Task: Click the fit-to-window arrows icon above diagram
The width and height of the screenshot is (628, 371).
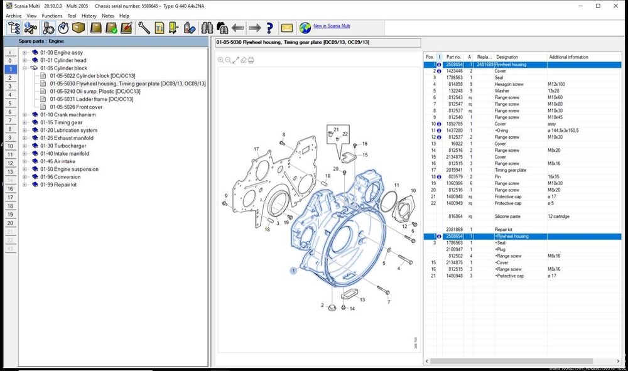Action: click(236, 60)
